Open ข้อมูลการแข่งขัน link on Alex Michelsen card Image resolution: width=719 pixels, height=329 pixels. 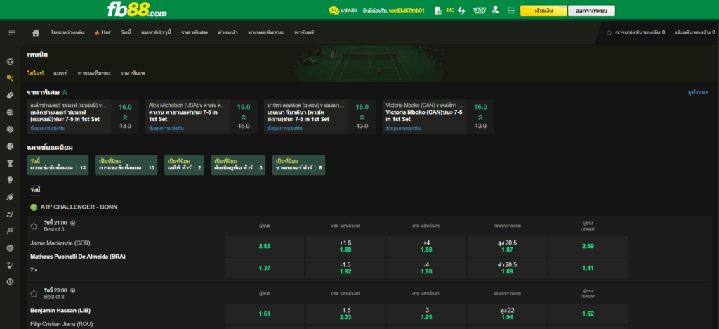166,129
